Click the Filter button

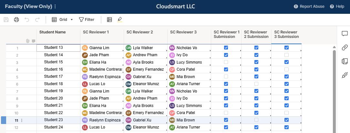pos(87,20)
